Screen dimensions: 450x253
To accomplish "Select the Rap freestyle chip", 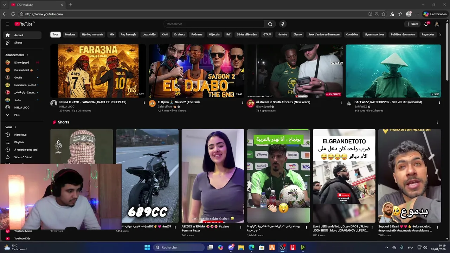I will (128, 34).
